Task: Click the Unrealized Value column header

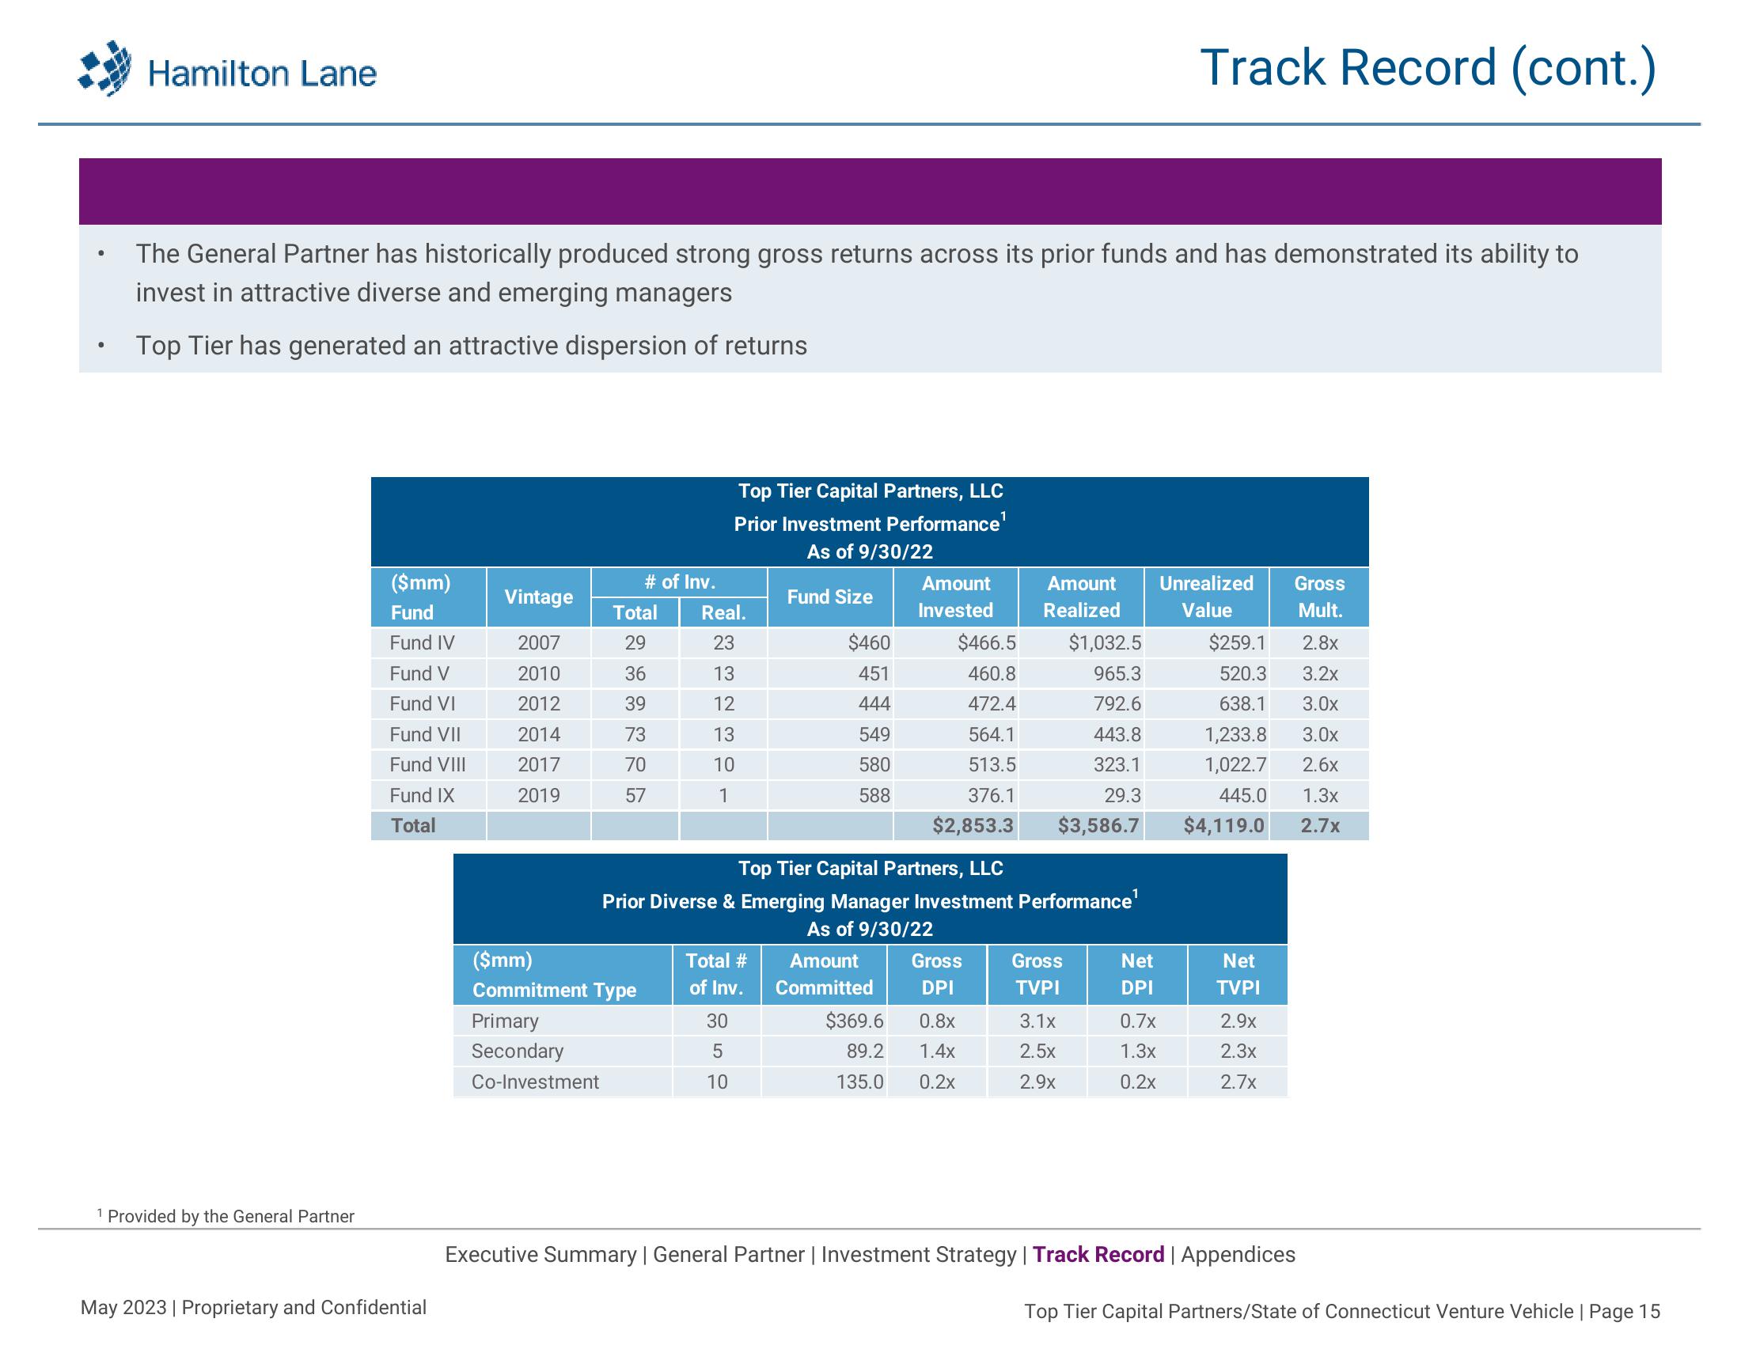Action: click(x=1207, y=597)
